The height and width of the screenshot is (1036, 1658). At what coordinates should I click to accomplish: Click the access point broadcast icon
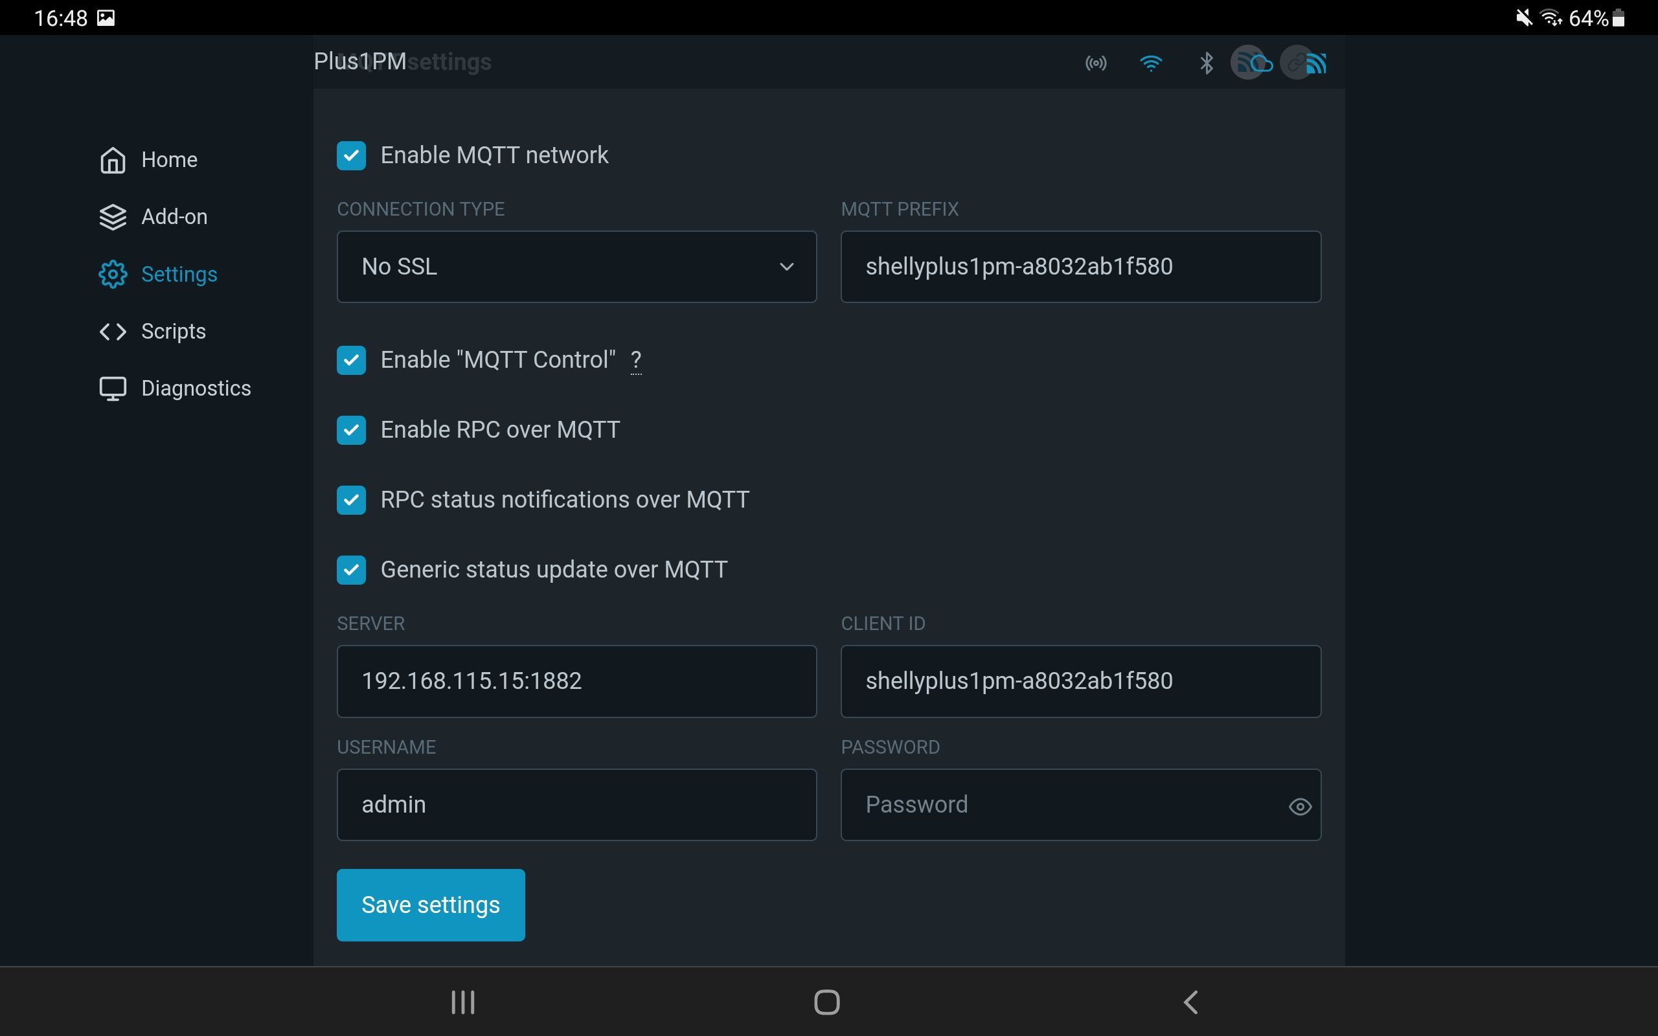(1096, 63)
